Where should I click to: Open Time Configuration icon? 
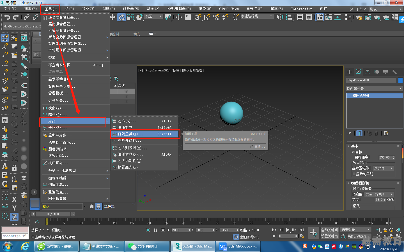302,236
